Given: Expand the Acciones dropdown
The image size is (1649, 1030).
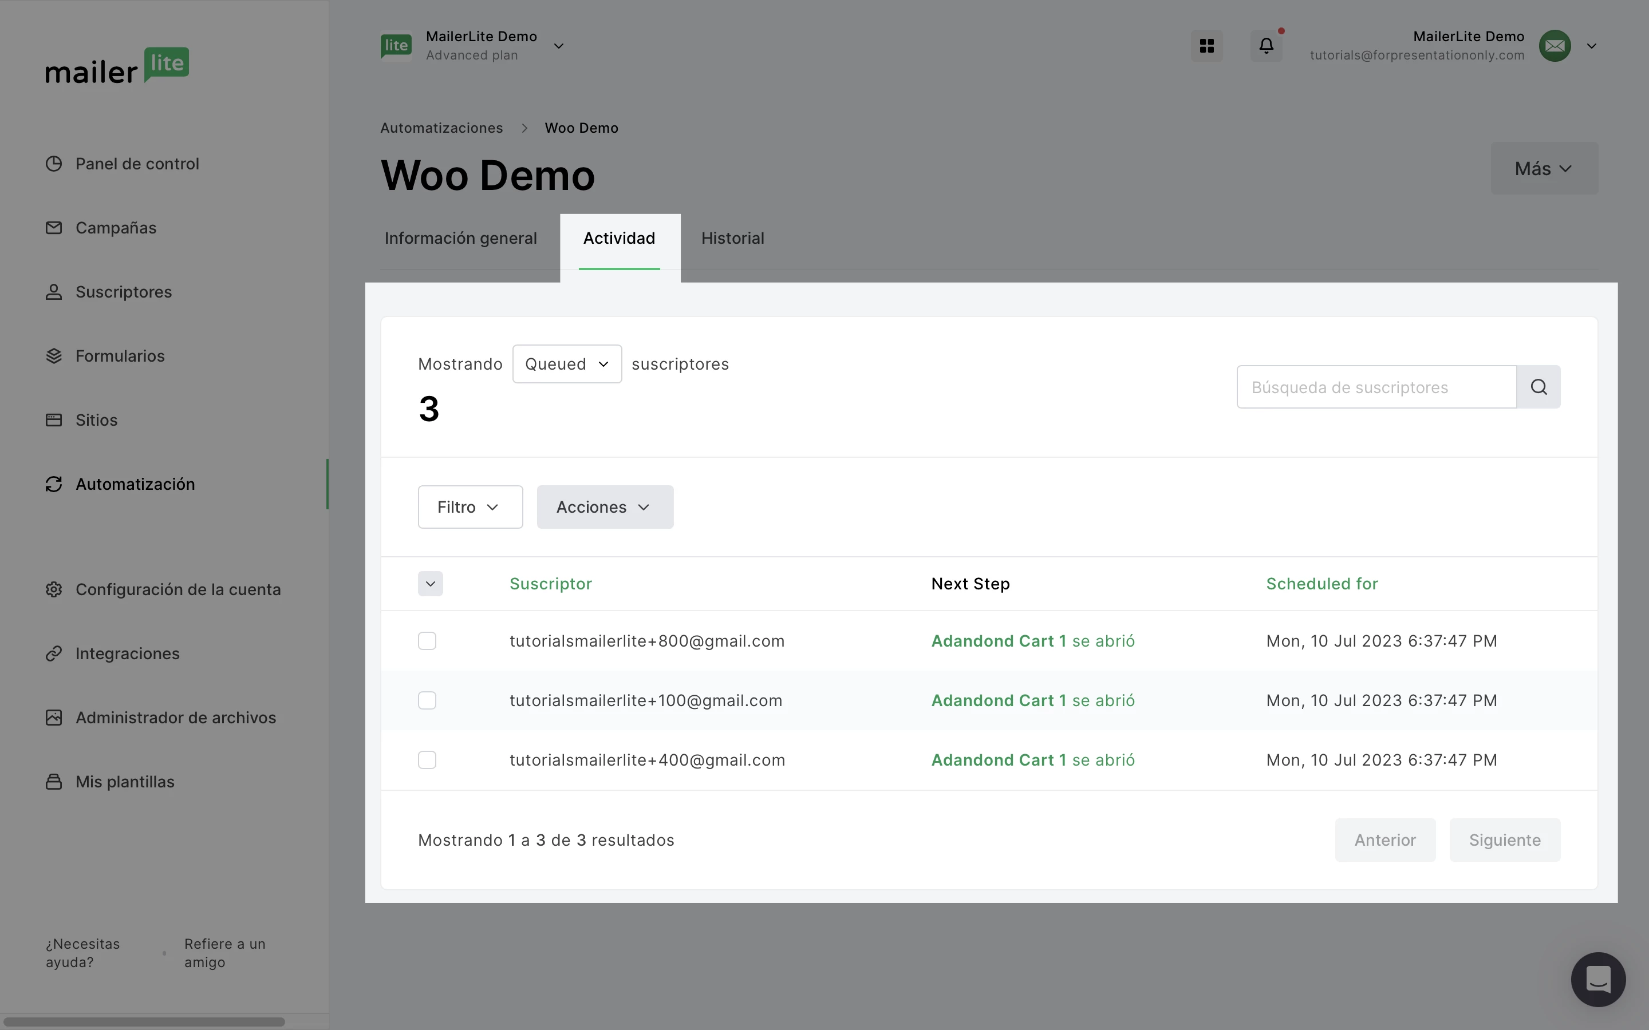Looking at the screenshot, I should (x=605, y=507).
